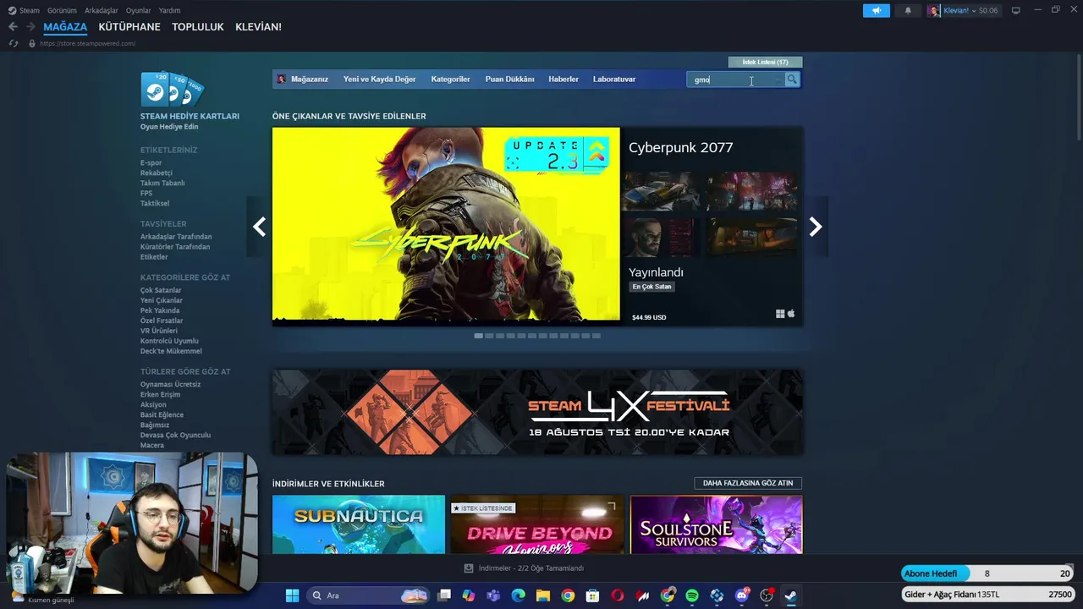
Task: Show previous featured game with left arrow
Action: (x=259, y=227)
